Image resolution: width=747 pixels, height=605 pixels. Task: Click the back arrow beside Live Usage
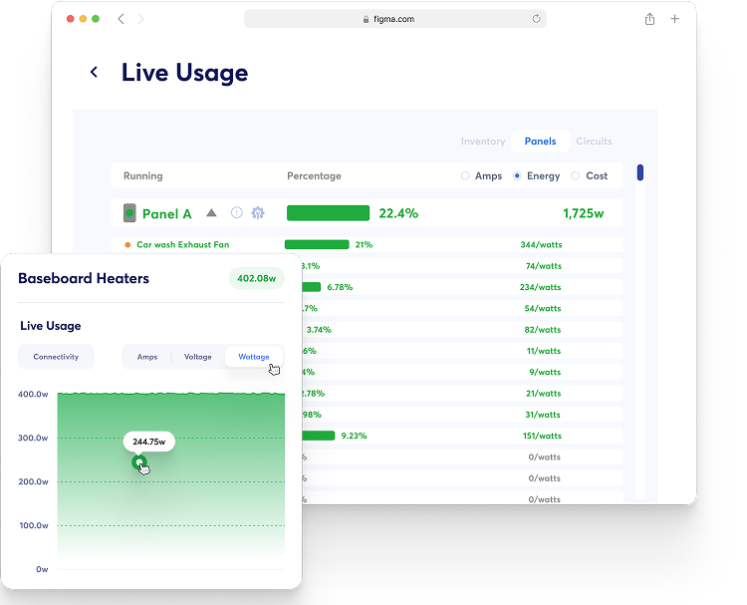tap(94, 72)
